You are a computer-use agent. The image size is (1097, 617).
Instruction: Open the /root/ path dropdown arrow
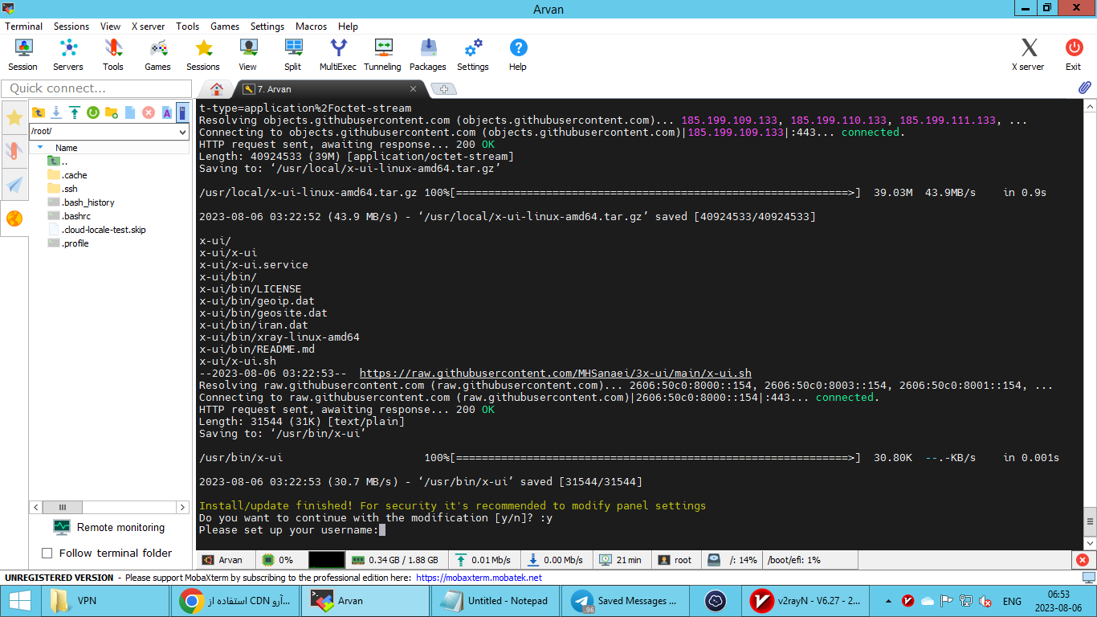click(182, 132)
